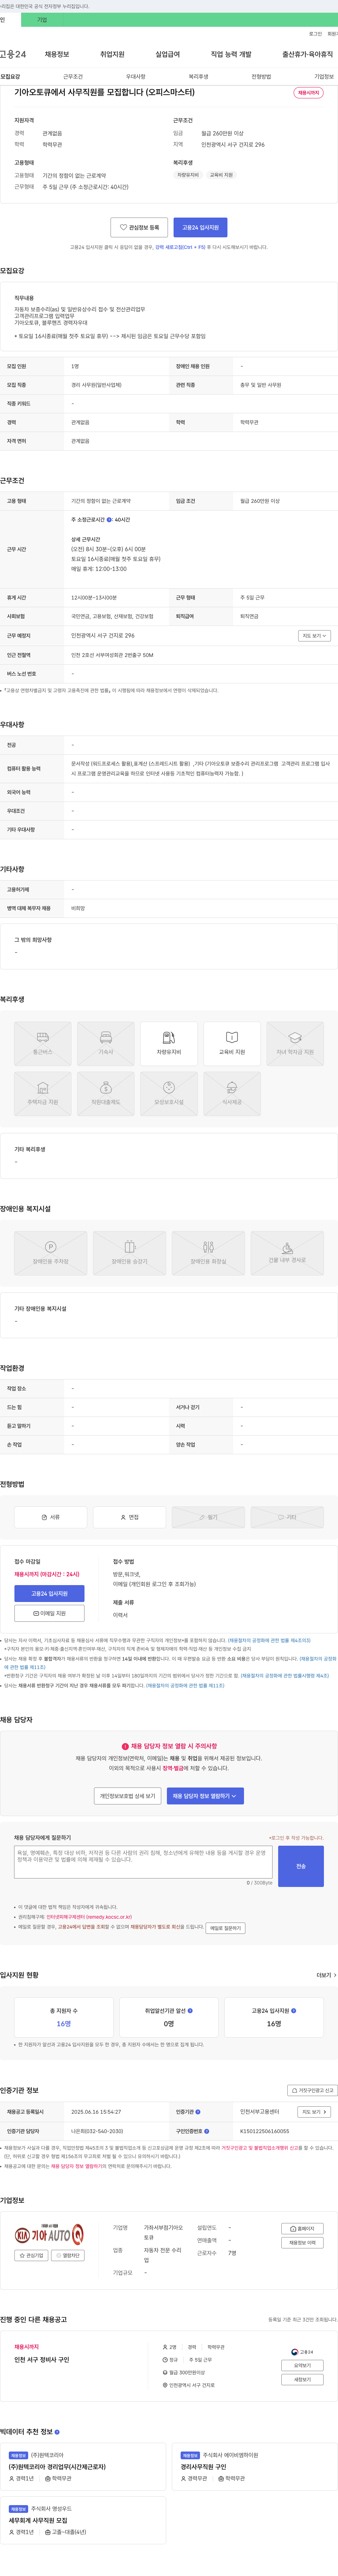Viewport: 338px width, 2576px height.
Task: Click the 구인인증번호 info icon
Action: point(206,2131)
